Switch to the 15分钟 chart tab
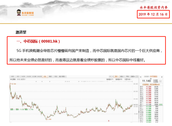 (29, 76)
